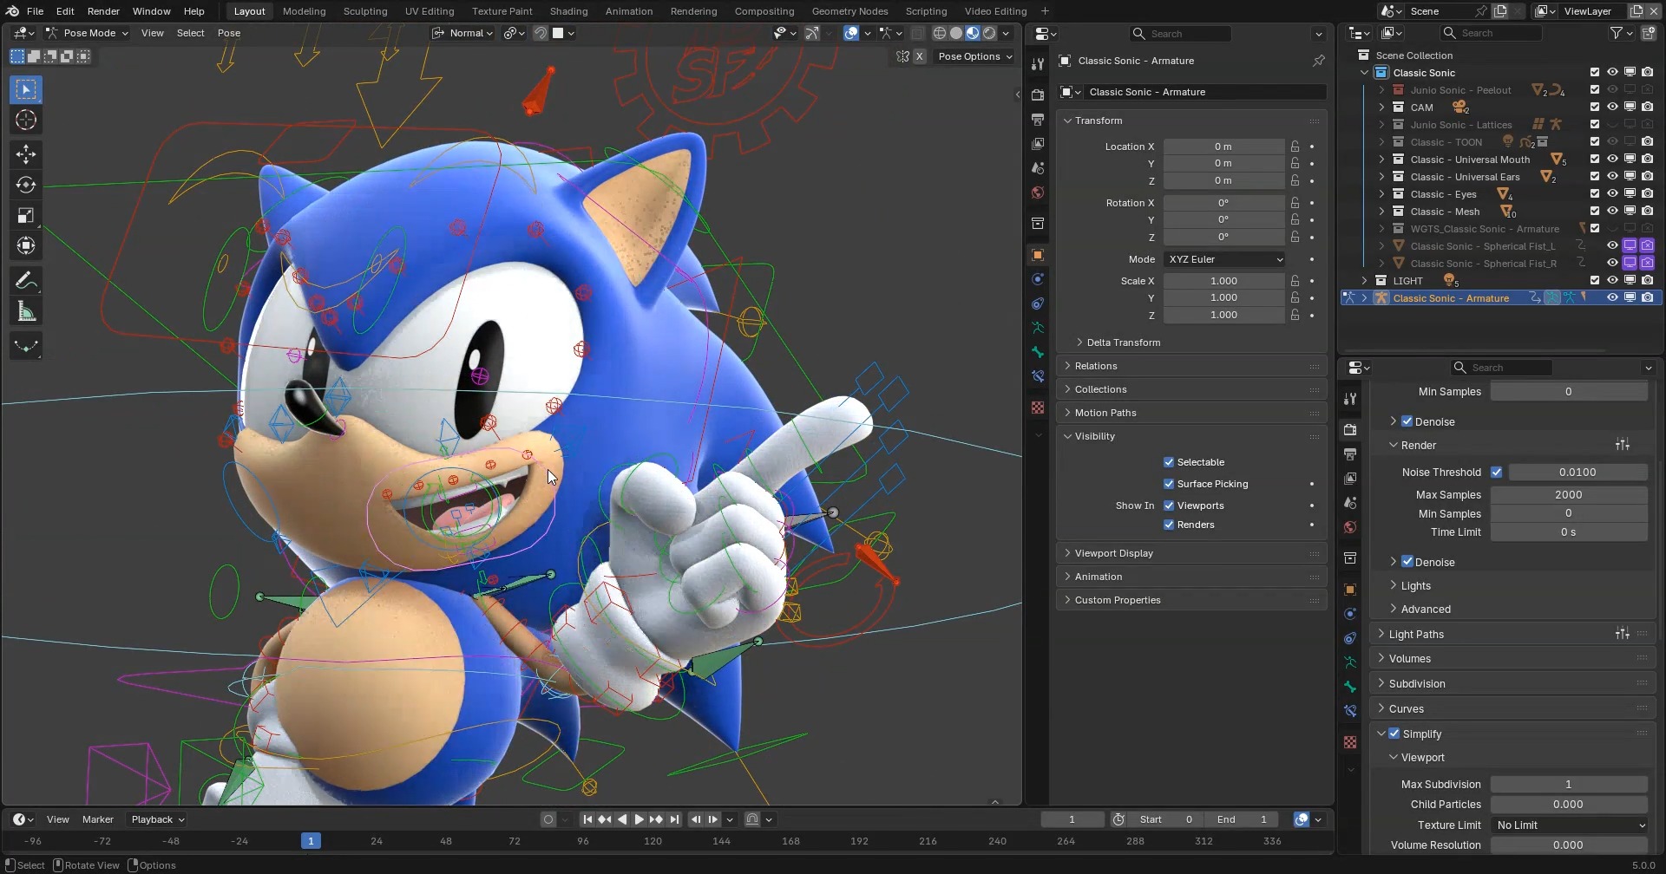This screenshot has width=1666, height=874.
Task: Open the World properties tab icon
Action: click(1038, 192)
